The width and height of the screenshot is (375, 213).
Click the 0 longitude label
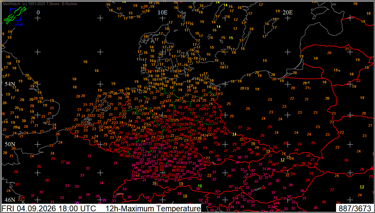point(38,12)
